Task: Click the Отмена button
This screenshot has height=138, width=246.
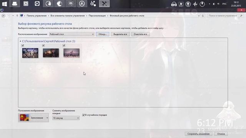Action: (221, 134)
